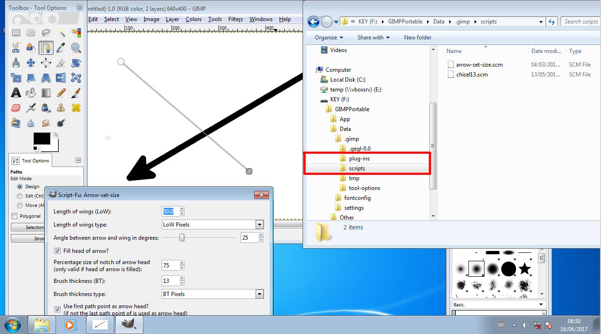Switch to the Tool Options tab
This screenshot has width=601, height=334.
31,160
